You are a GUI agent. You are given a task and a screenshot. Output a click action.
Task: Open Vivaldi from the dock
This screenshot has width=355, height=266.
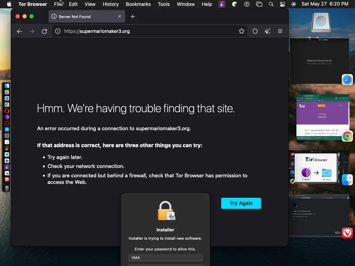7,179
